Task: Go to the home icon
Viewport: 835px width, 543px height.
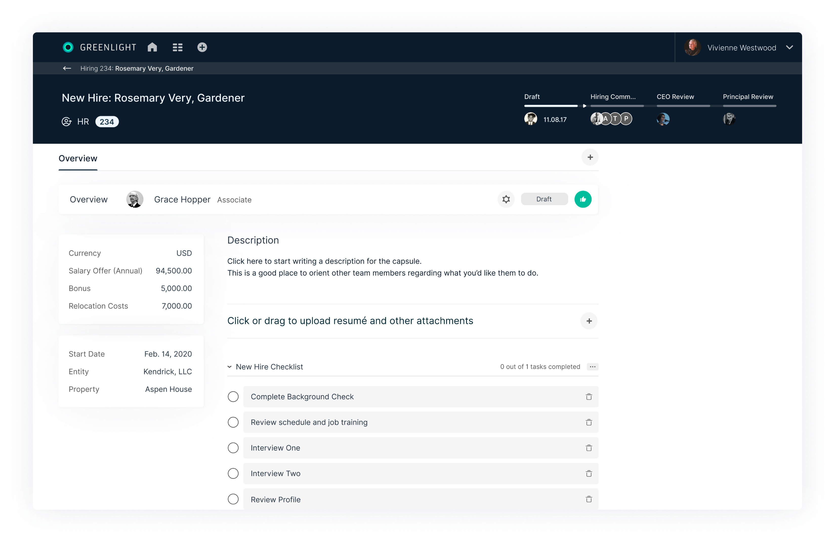Action: (152, 47)
